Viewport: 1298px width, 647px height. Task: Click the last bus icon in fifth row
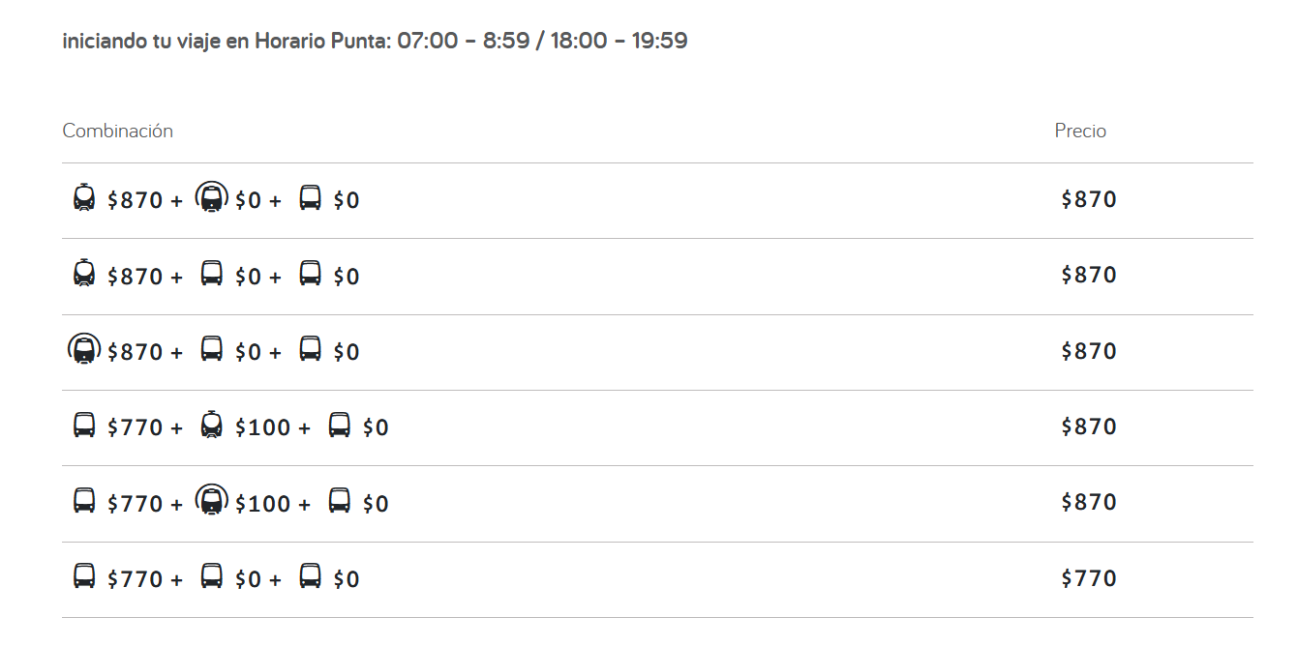coord(339,501)
